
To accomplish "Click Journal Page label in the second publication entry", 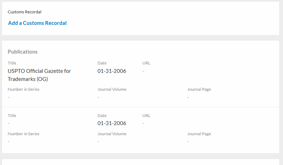I will [x=199, y=134].
